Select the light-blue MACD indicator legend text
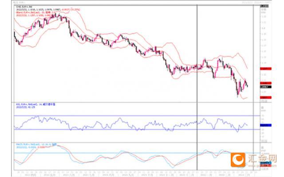 (x=36, y=145)
